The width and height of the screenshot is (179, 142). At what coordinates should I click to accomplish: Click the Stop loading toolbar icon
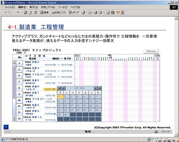[x=25, y=12]
